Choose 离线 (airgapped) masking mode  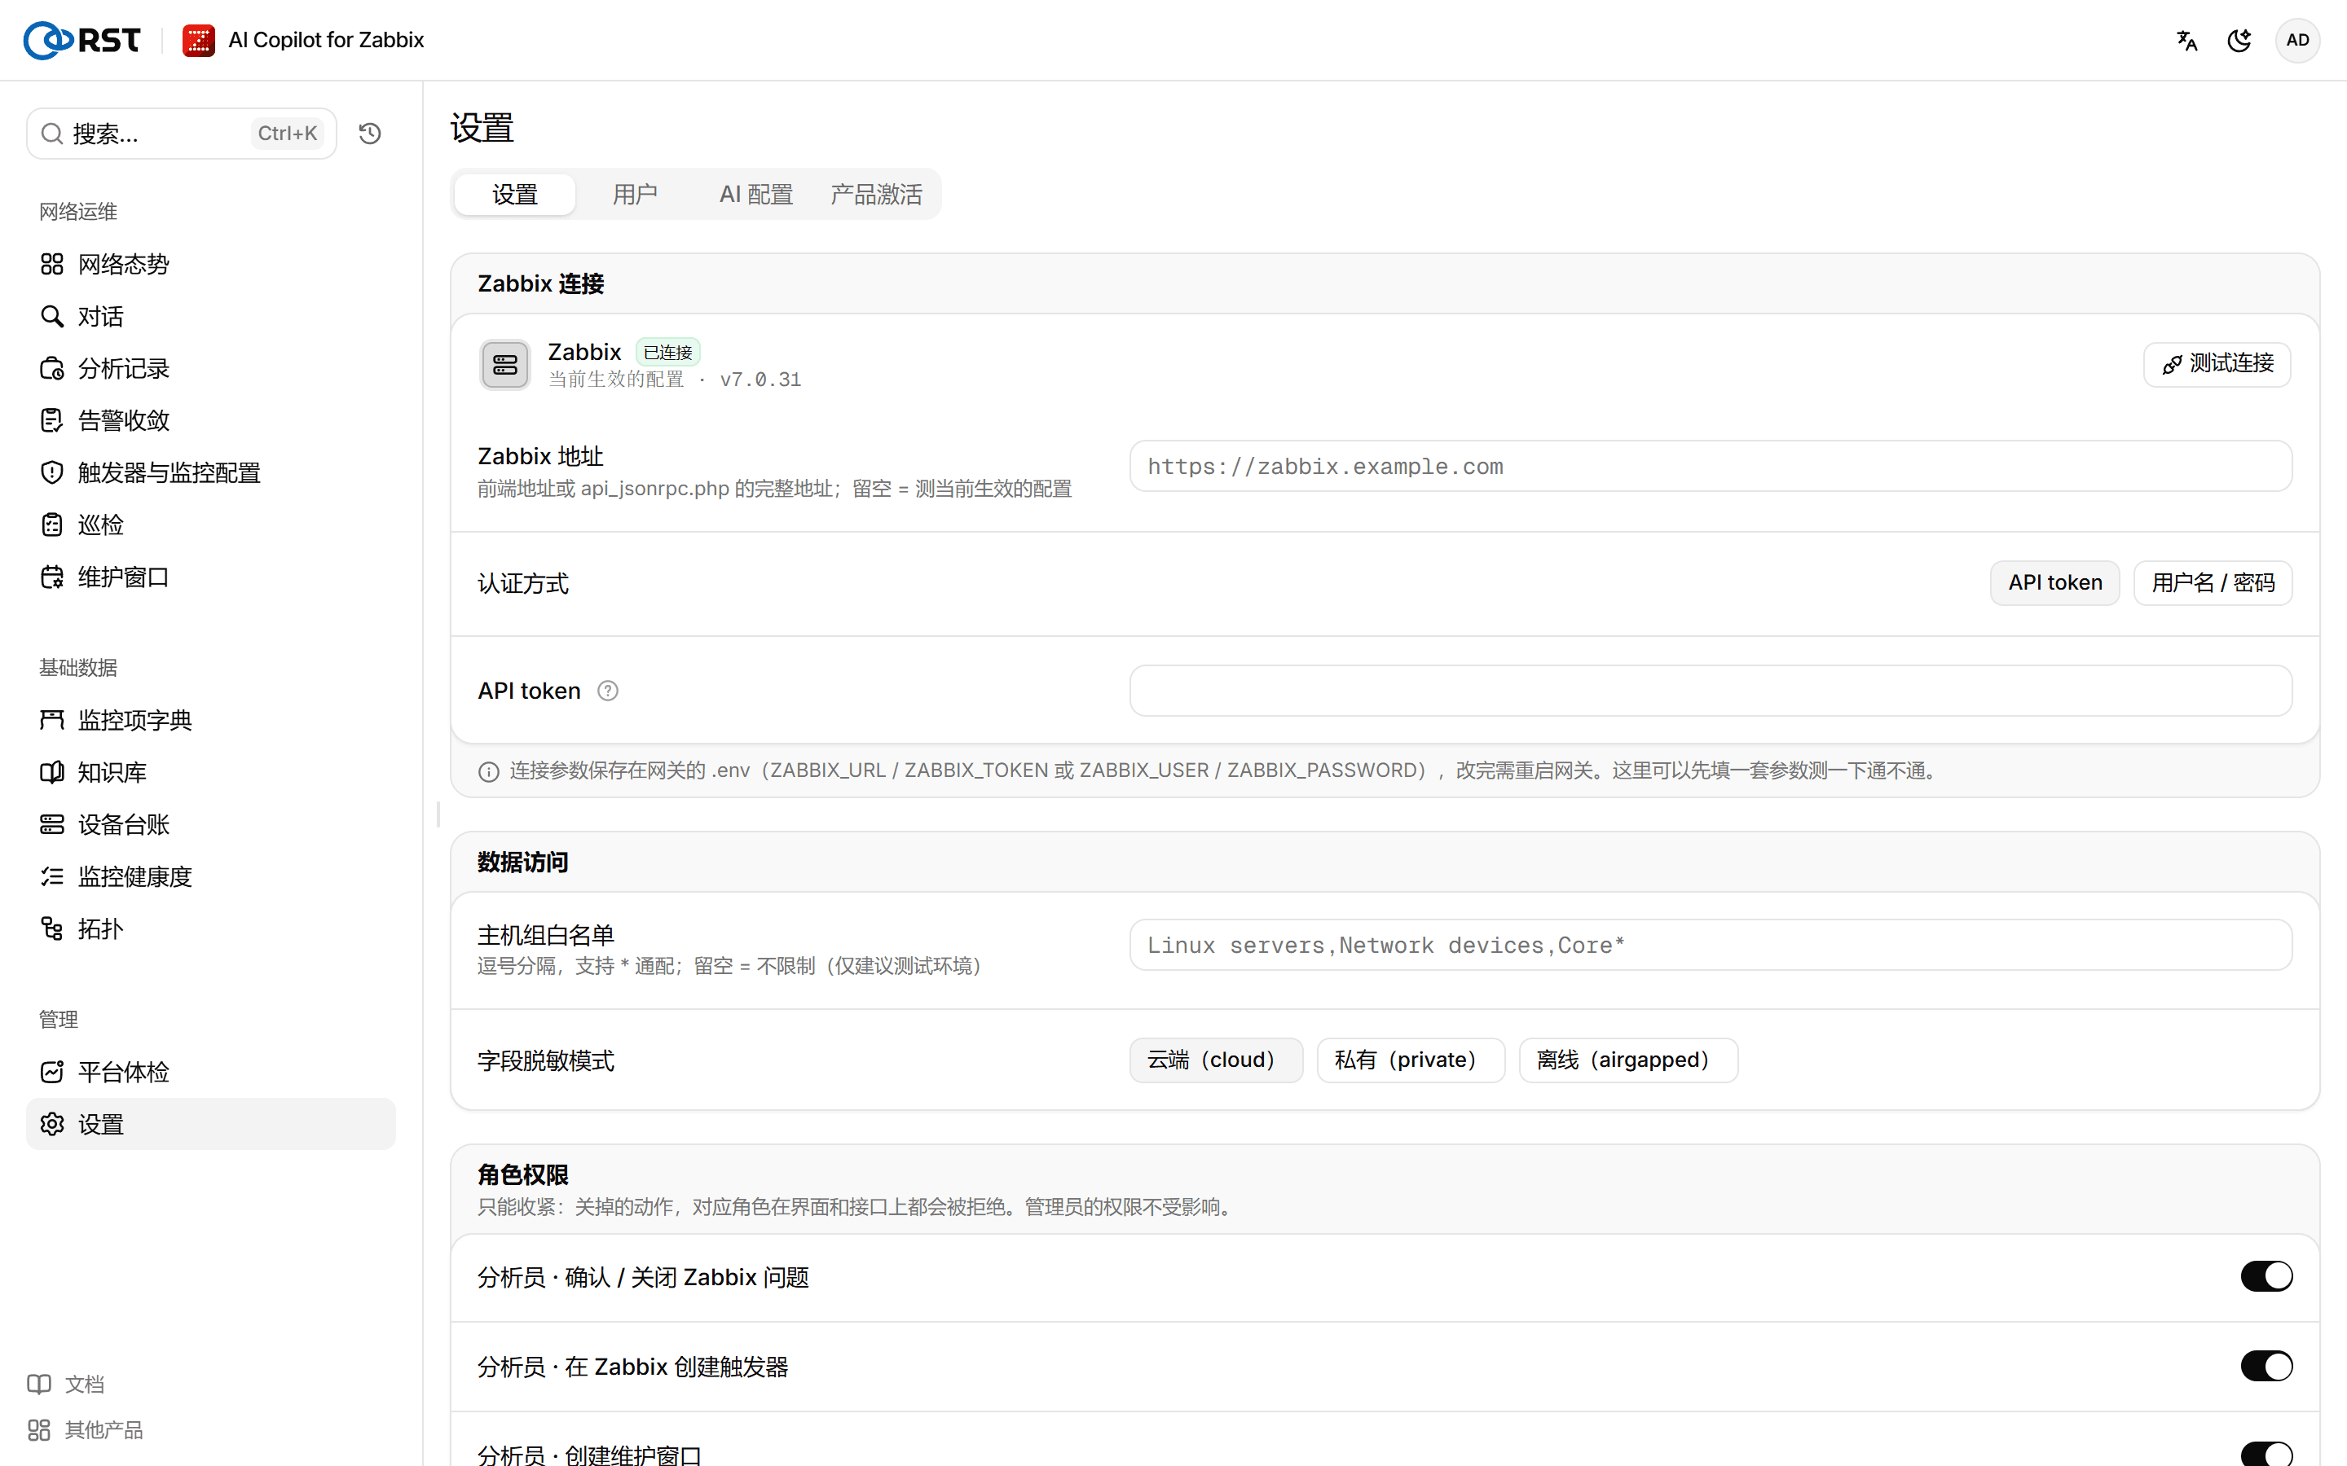point(1628,1060)
